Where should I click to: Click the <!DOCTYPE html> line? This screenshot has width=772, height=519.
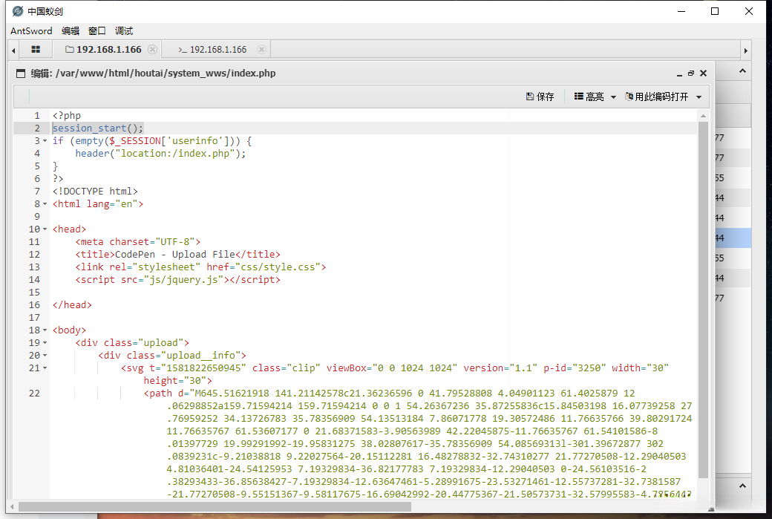click(x=95, y=191)
